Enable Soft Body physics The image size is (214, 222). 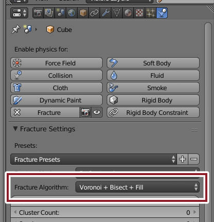click(x=153, y=63)
